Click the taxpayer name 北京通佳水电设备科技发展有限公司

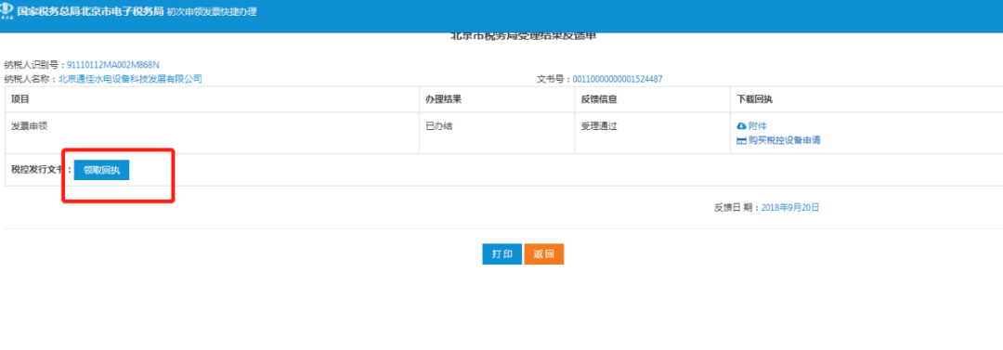coord(131,79)
